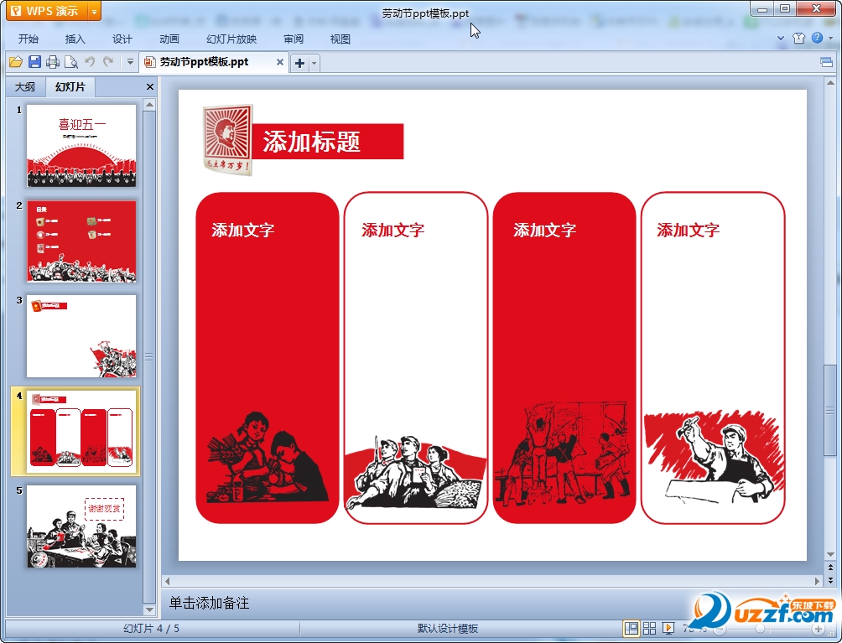Switch to slide sorter view

pos(649,629)
